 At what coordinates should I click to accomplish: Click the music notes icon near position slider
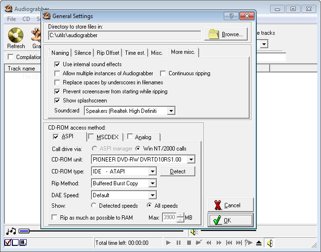pos(11,231)
